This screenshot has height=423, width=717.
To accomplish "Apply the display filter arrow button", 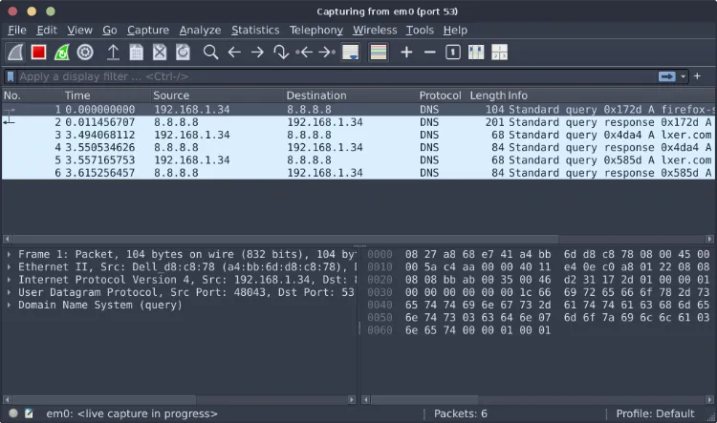I will point(666,76).
